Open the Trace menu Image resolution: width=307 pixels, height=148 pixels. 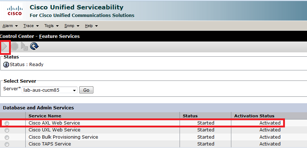coord(31,26)
